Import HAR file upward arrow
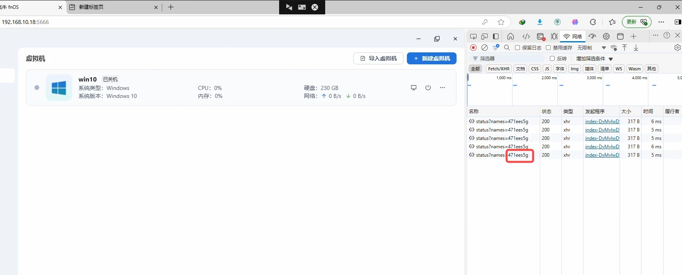682x275 pixels. 624,48
